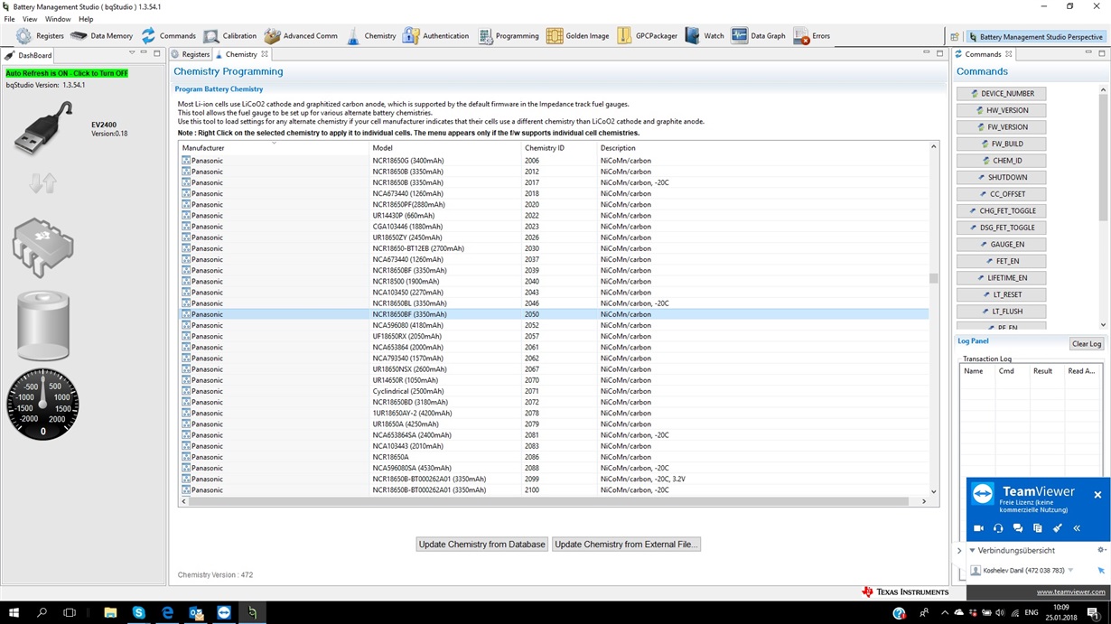Launch the Calibration tool

[229, 36]
